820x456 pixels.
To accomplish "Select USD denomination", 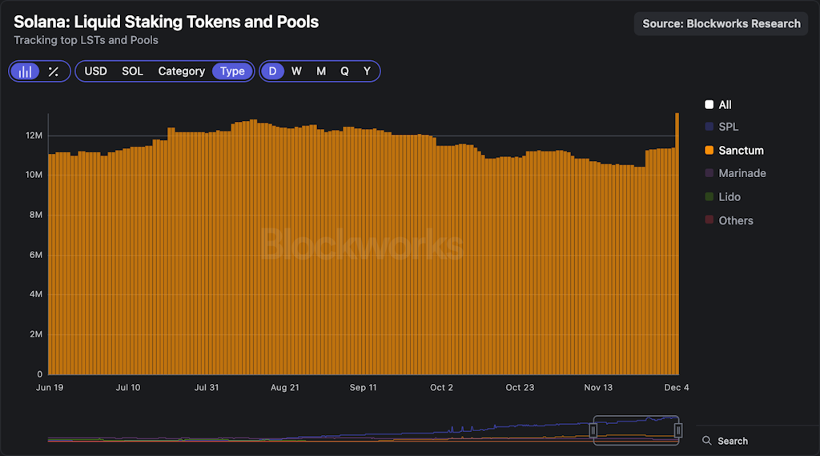I will point(95,71).
